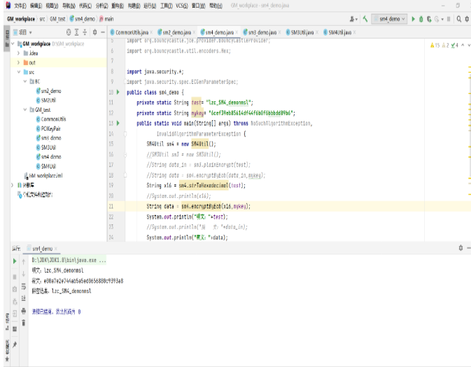Expand all nodes in the project panel
This screenshot has height=367, width=471.
76,32
